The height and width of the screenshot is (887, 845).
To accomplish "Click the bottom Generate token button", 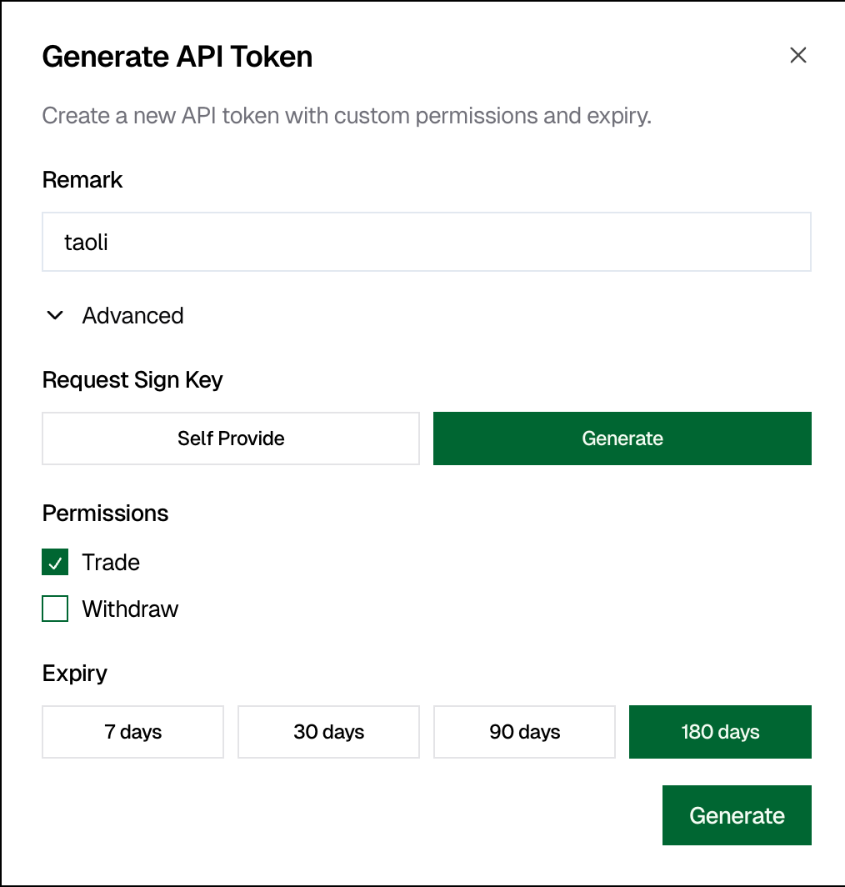I will [x=737, y=815].
